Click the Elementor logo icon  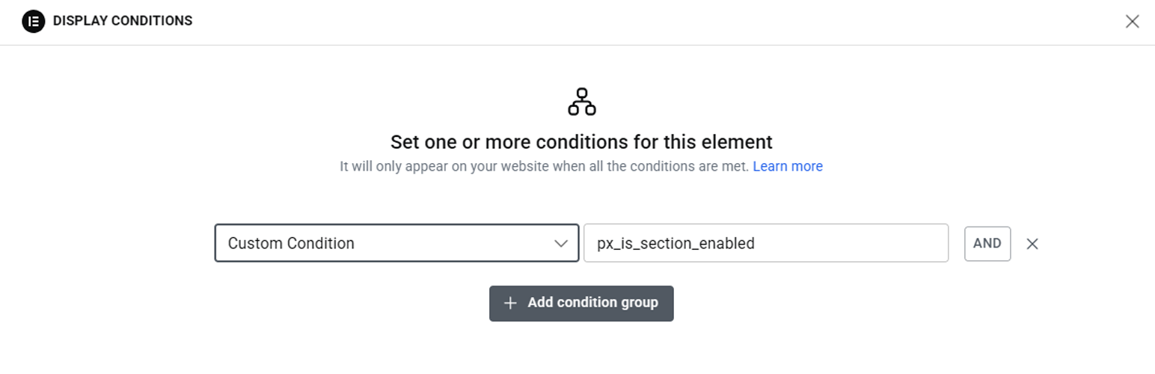click(x=34, y=21)
